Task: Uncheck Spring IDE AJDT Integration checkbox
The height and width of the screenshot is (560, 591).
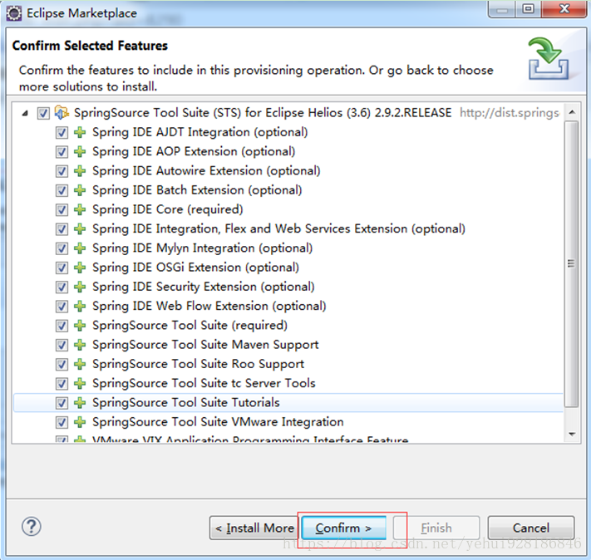Action: click(62, 133)
